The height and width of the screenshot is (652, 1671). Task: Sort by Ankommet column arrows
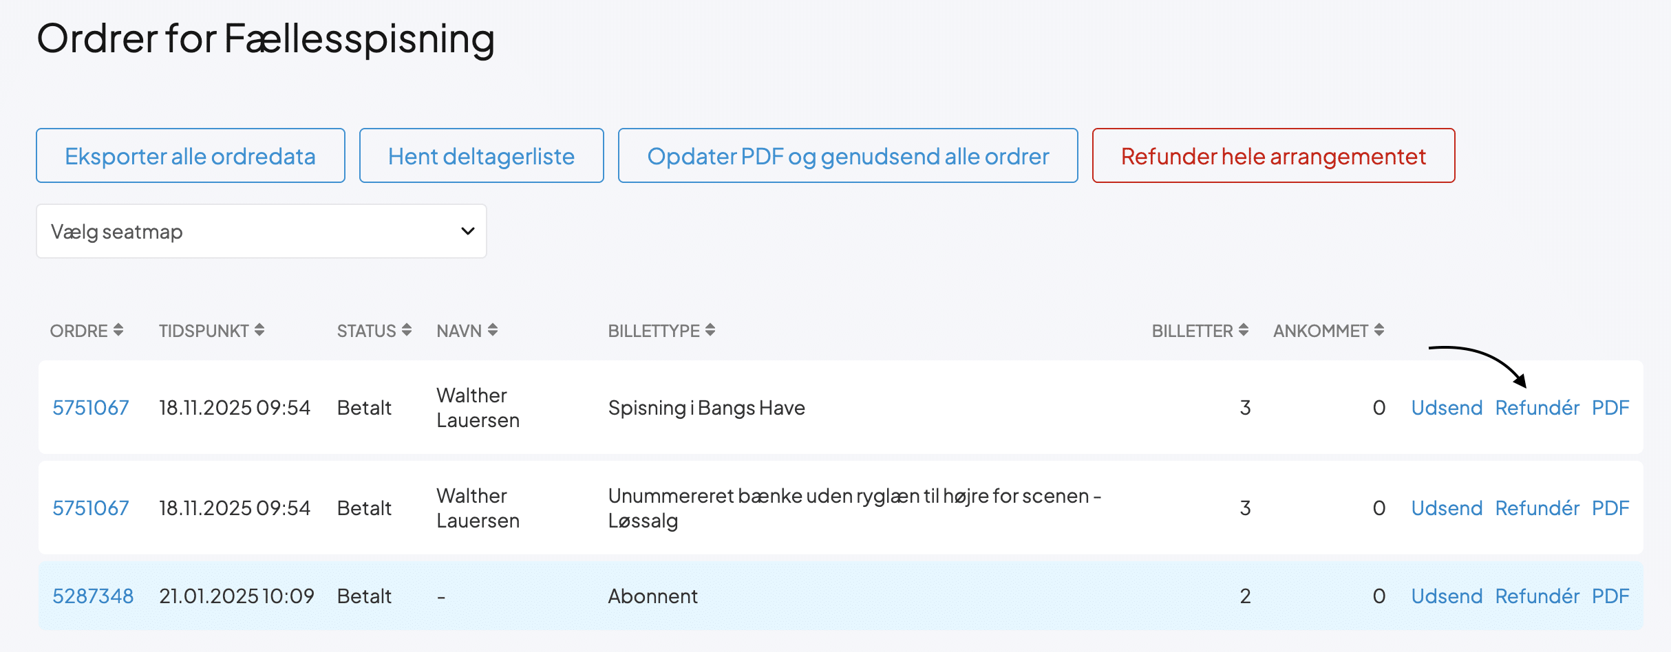(x=1379, y=331)
